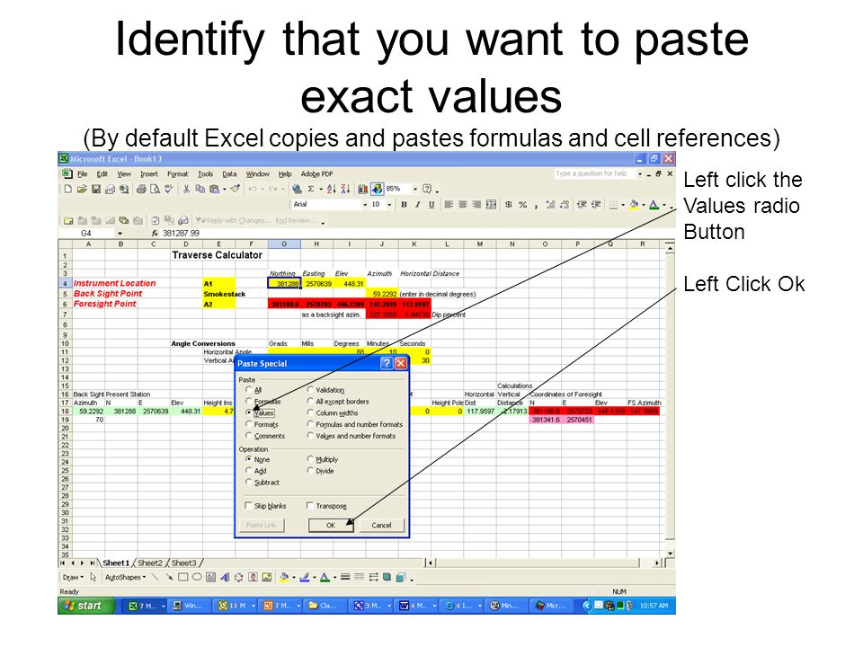Open the font size 10 dropdown
Image resolution: width=863 pixels, height=647 pixels.
click(389, 205)
